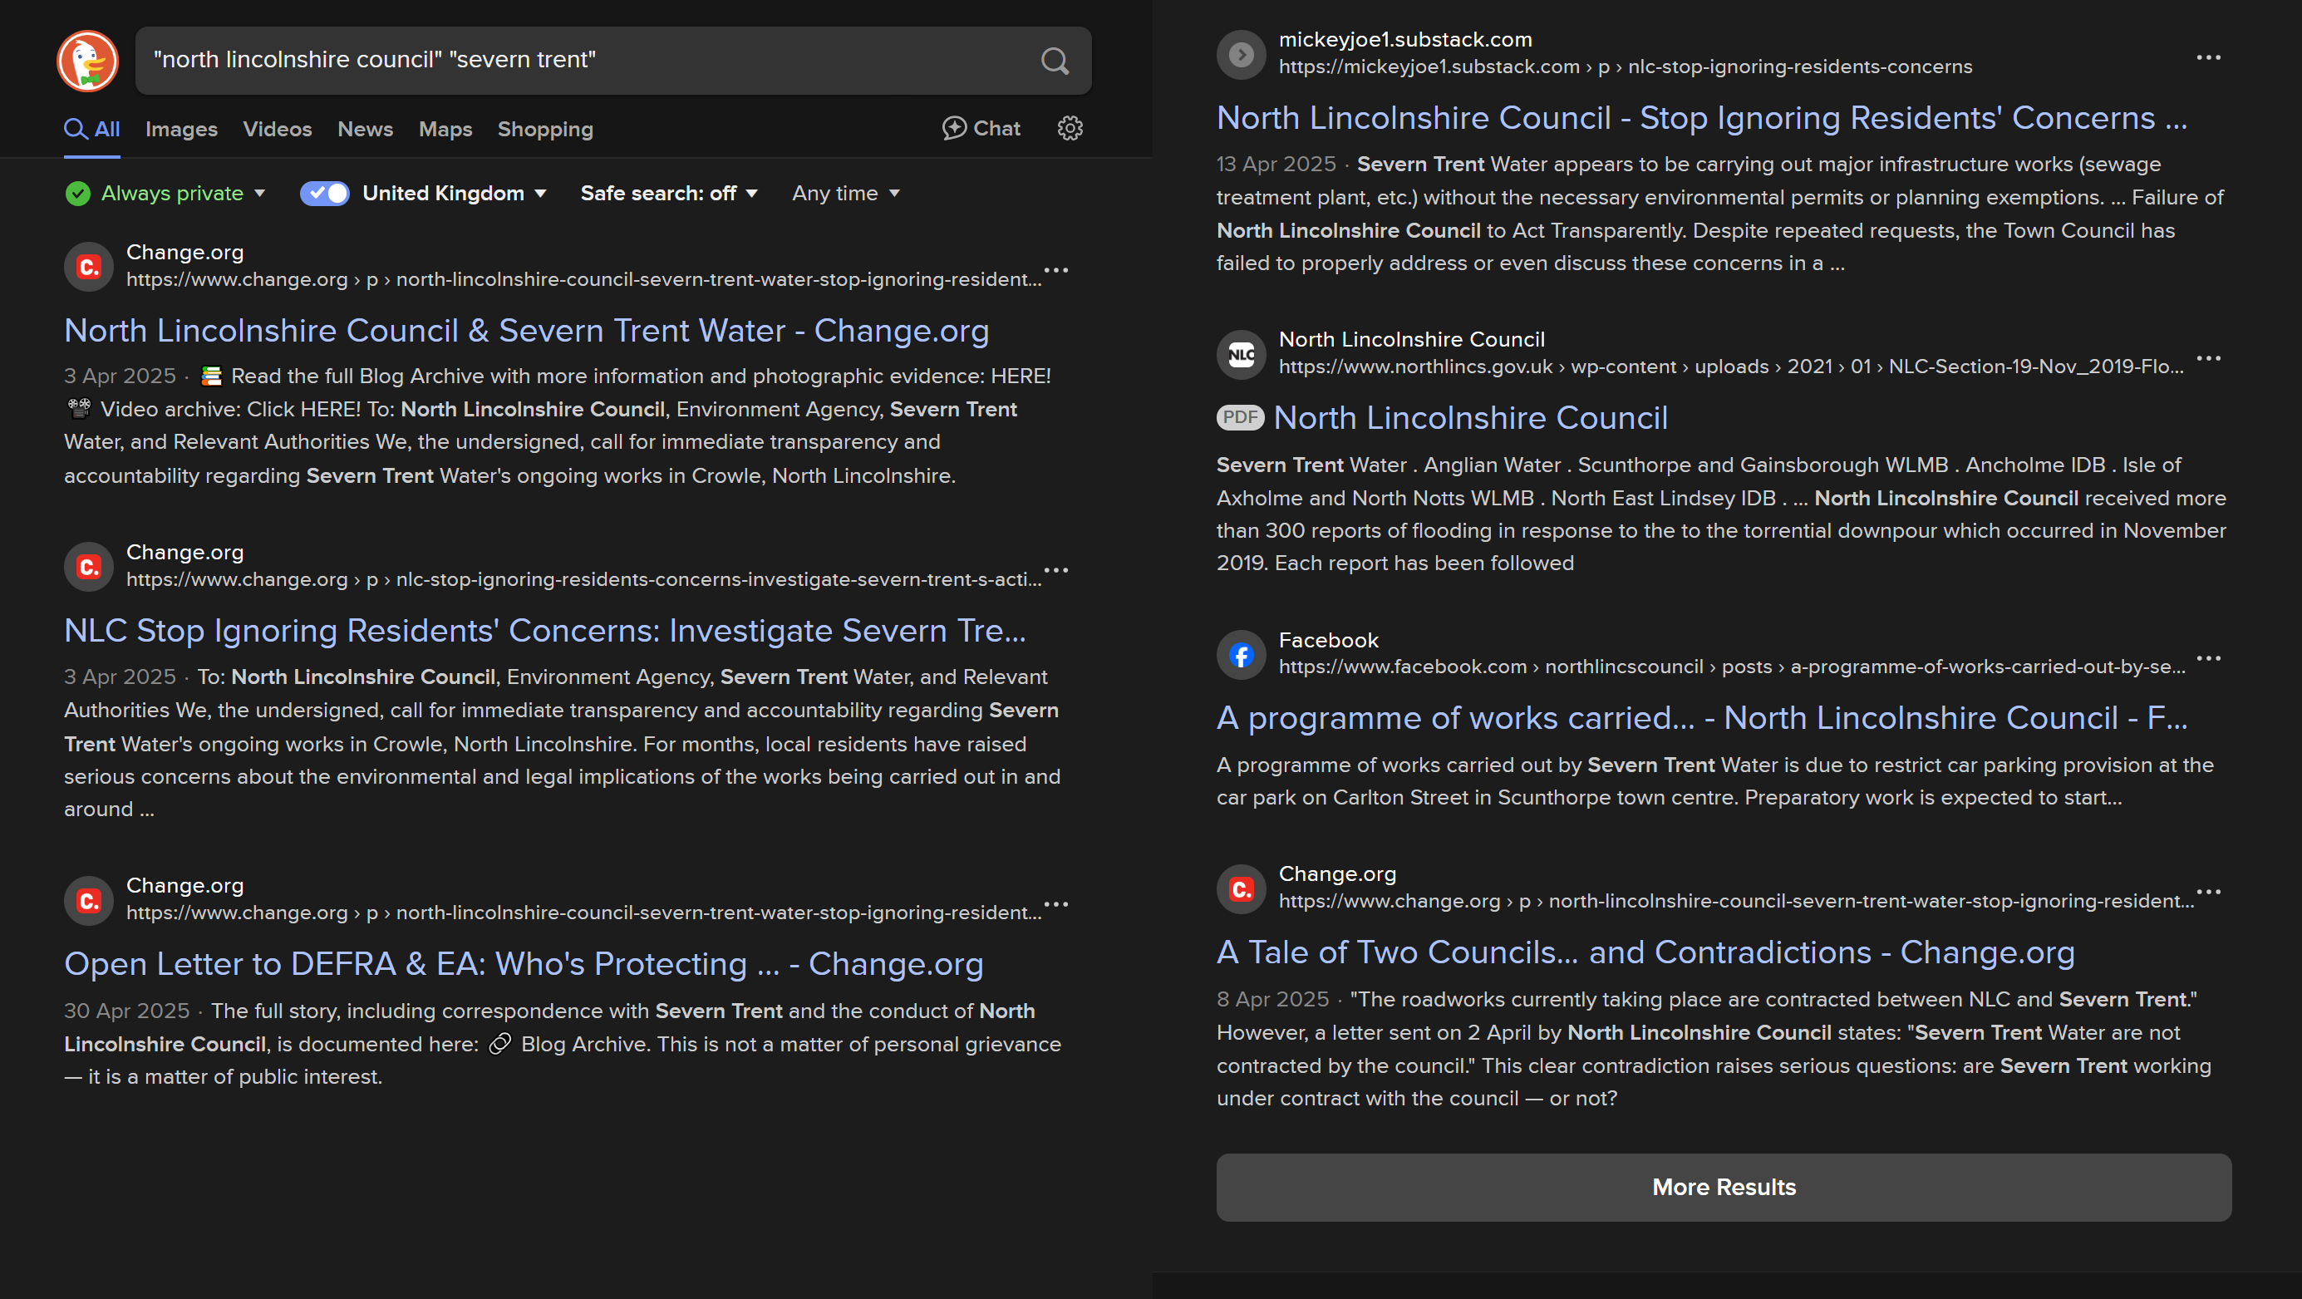The height and width of the screenshot is (1299, 2302).
Task: Open 'A Tale of Two Councils' result link
Action: pyautogui.click(x=1645, y=952)
